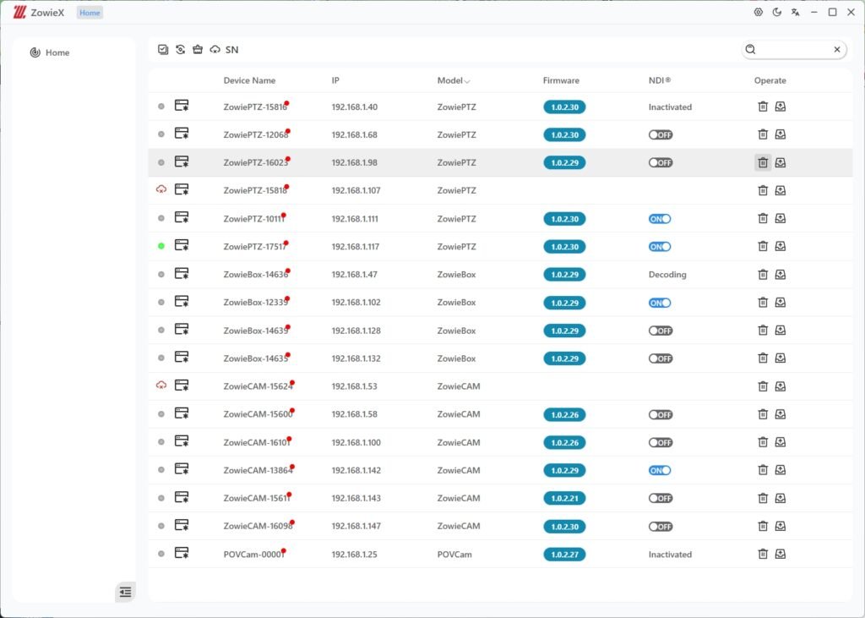Open the settings gear in title bar
865x618 pixels.
[758, 12]
